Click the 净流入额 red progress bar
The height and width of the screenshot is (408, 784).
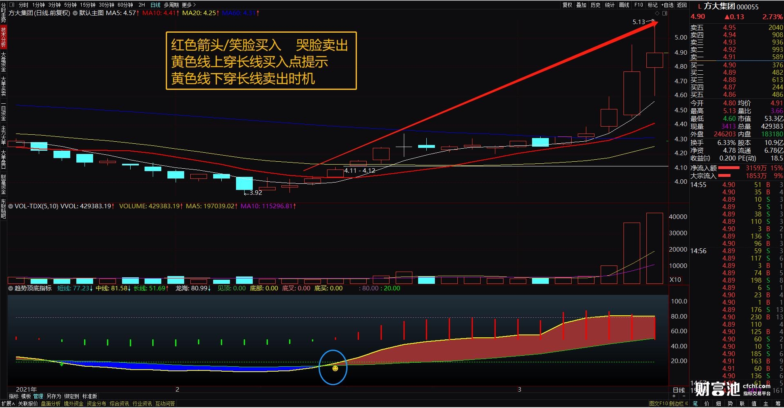tap(729, 168)
